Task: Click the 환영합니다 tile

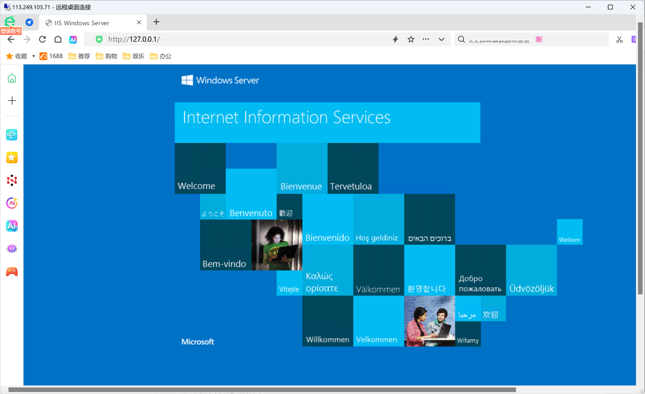Action: (429, 271)
